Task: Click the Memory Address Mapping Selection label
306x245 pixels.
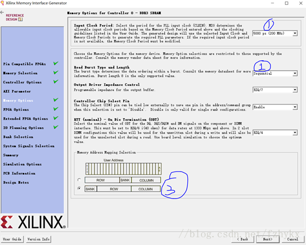Action: [x=107, y=153]
